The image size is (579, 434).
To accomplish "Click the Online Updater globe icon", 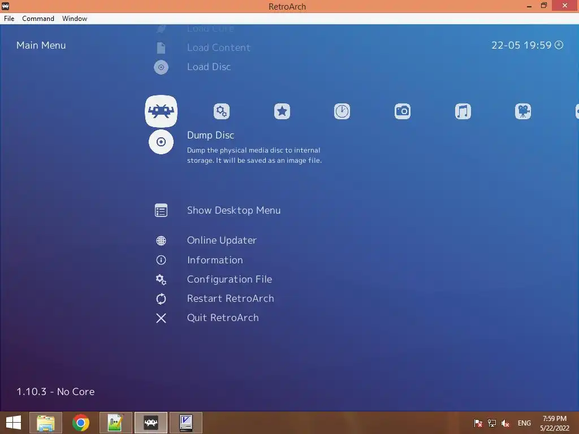I will pyautogui.click(x=161, y=241).
